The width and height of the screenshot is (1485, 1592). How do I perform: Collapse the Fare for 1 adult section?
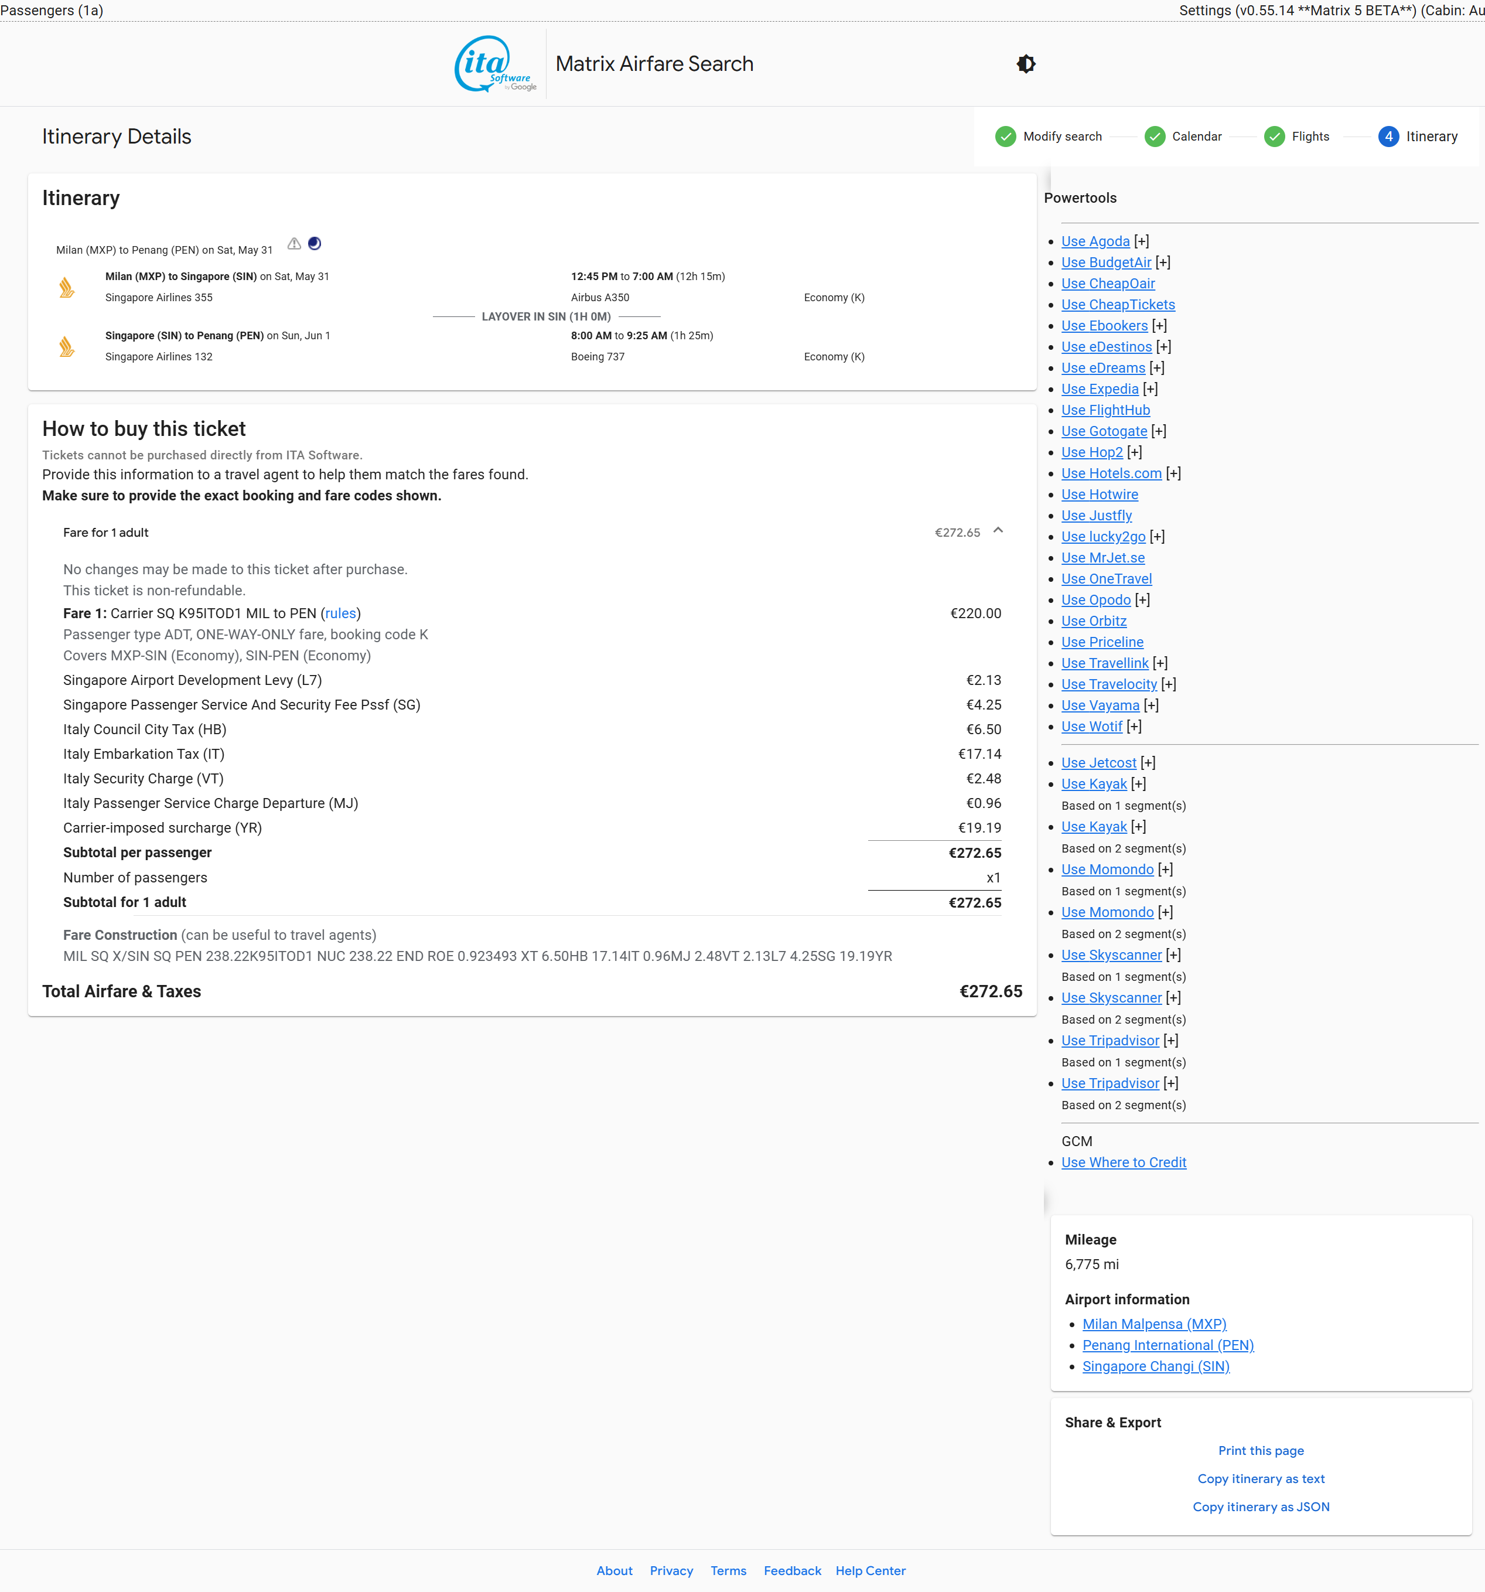(998, 531)
